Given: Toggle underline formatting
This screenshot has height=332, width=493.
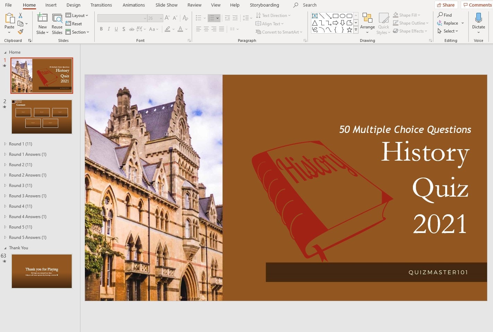Looking at the screenshot, I should coord(116,29).
